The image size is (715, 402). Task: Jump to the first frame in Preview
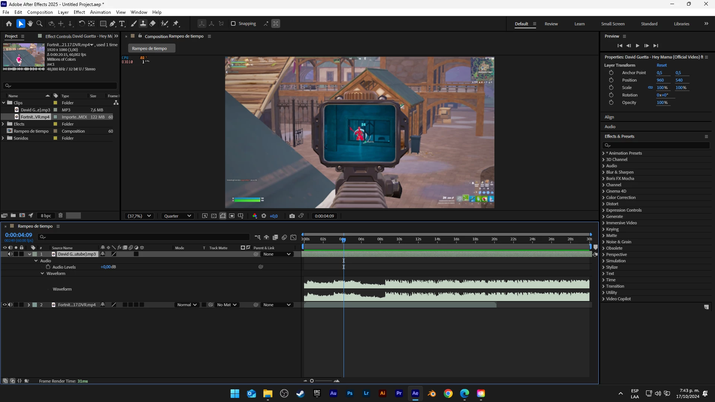620,46
